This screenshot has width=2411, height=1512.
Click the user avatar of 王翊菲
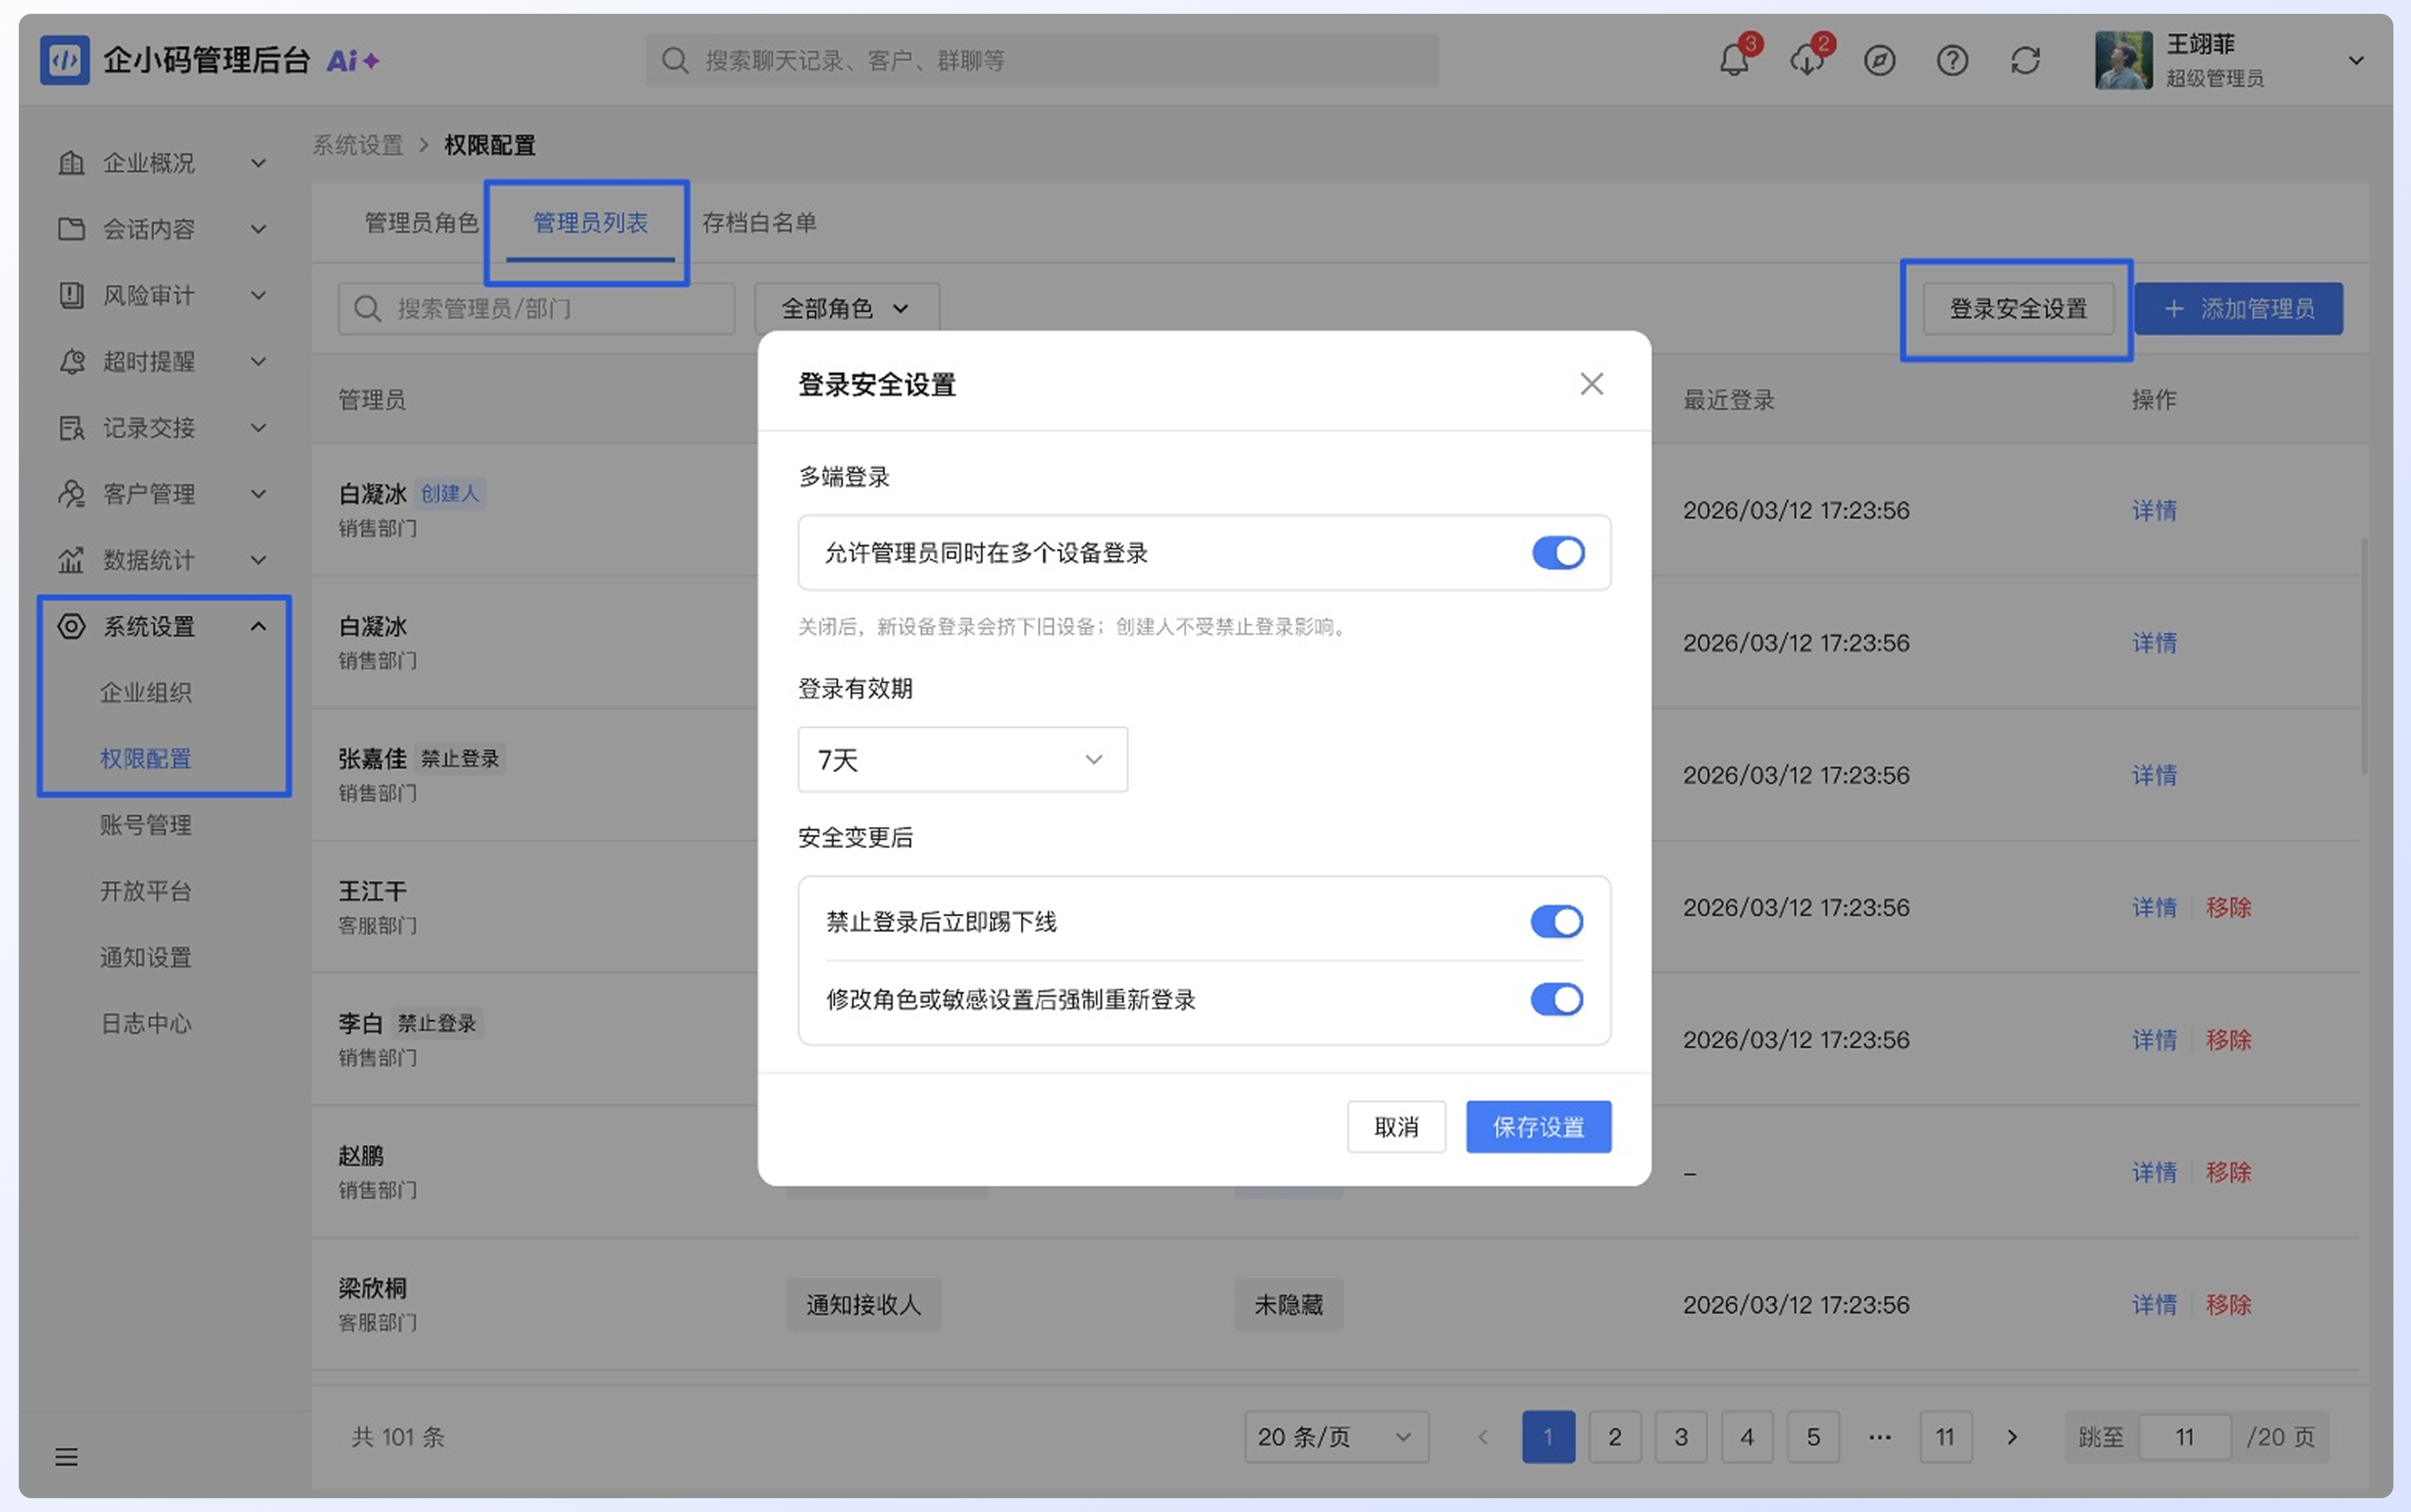pyautogui.click(x=2124, y=60)
